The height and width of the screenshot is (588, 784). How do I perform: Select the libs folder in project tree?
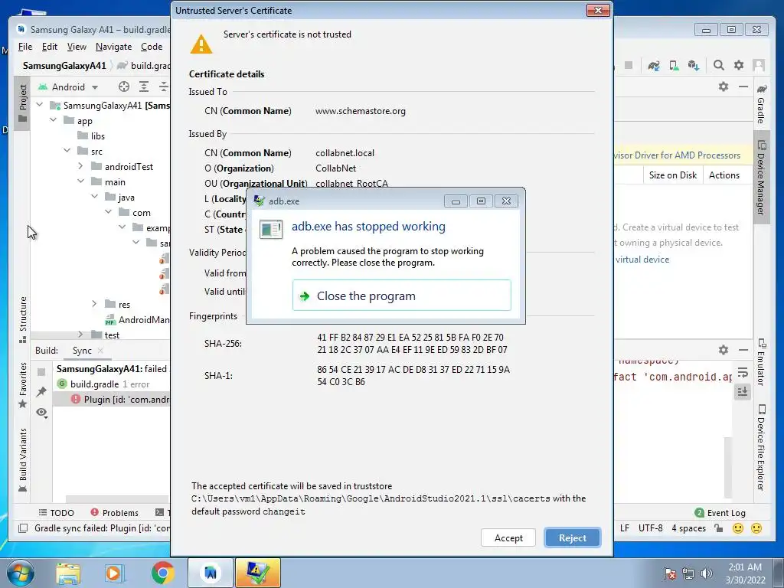pos(91,136)
